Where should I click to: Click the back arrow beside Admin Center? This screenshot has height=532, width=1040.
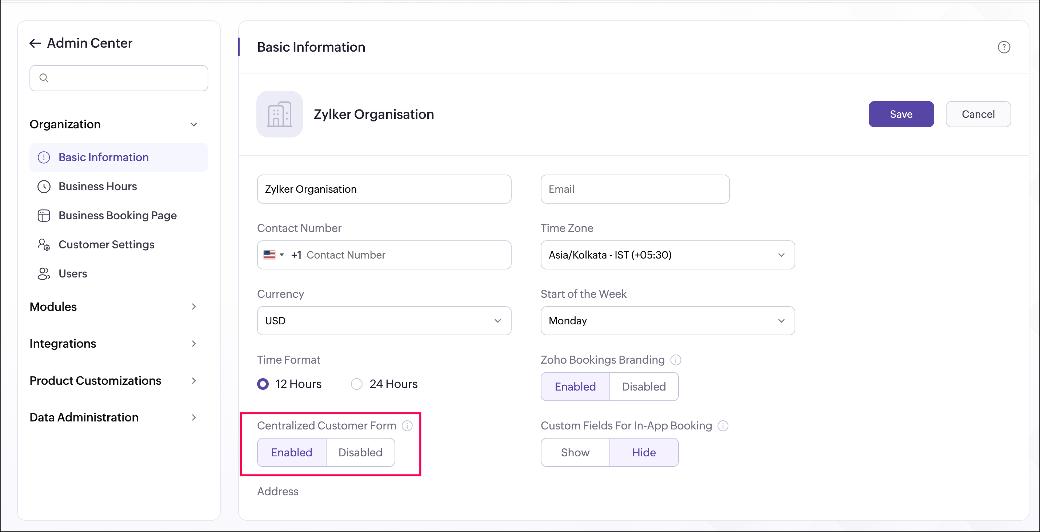[x=35, y=43]
